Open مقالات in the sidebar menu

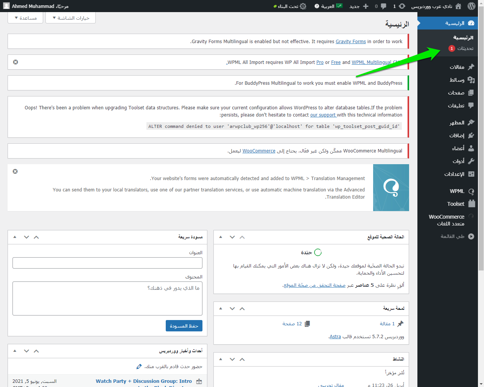coord(457,67)
